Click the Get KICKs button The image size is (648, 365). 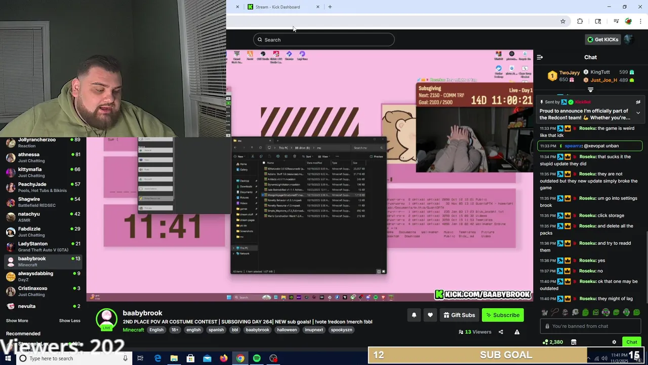[x=602, y=40]
